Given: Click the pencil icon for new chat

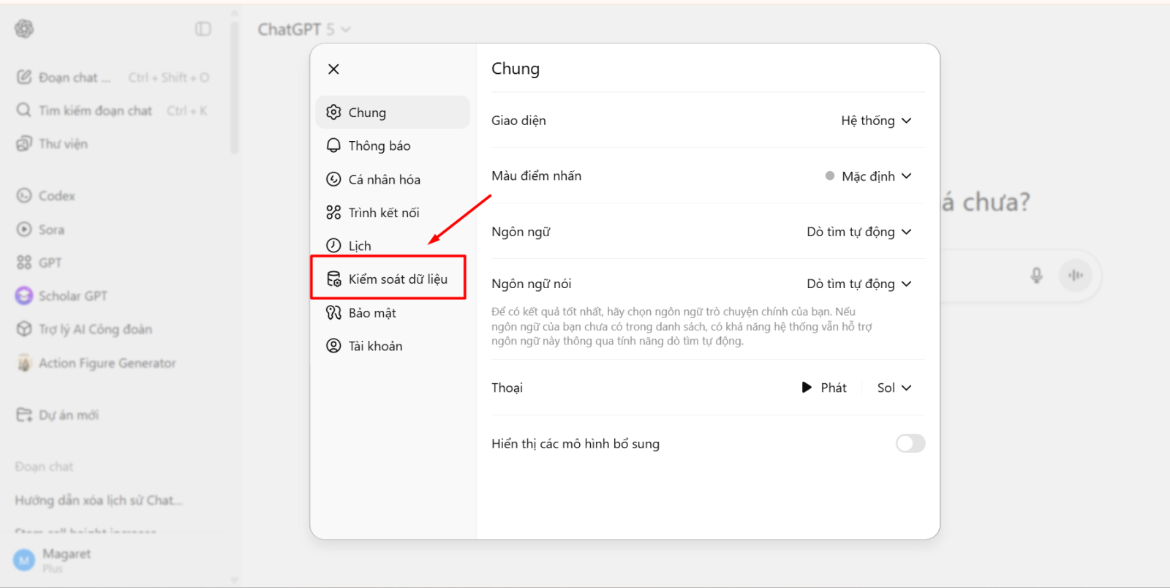Looking at the screenshot, I should 24,77.
